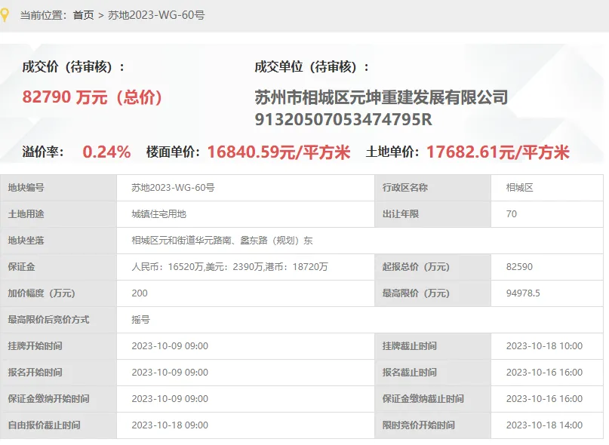The height and width of the screenshot is (445, 609).
Task: Click the 土地用途 header cell
Action: coord(59,214)
